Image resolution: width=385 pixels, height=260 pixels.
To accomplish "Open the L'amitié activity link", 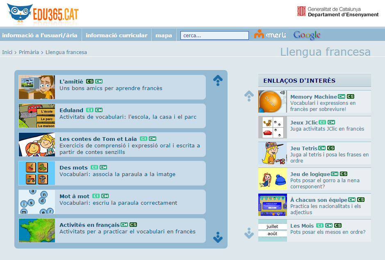I will 71,81.
